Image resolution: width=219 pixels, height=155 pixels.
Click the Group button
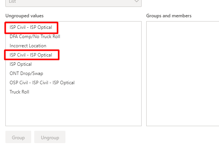tap(18, 137)
